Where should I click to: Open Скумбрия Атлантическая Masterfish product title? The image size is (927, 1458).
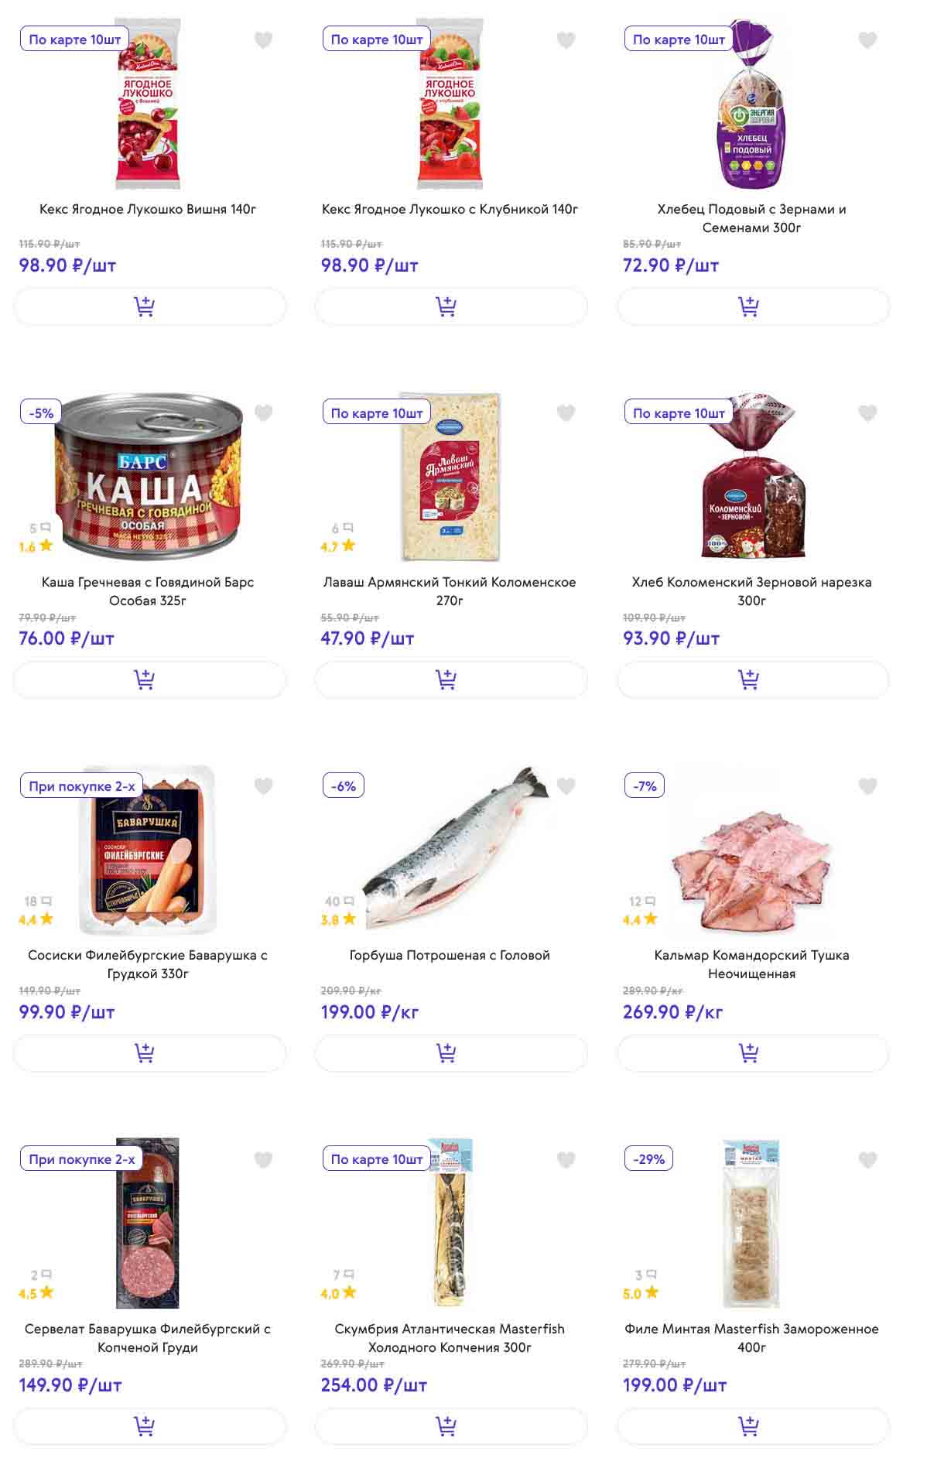tap(450, 1337)
